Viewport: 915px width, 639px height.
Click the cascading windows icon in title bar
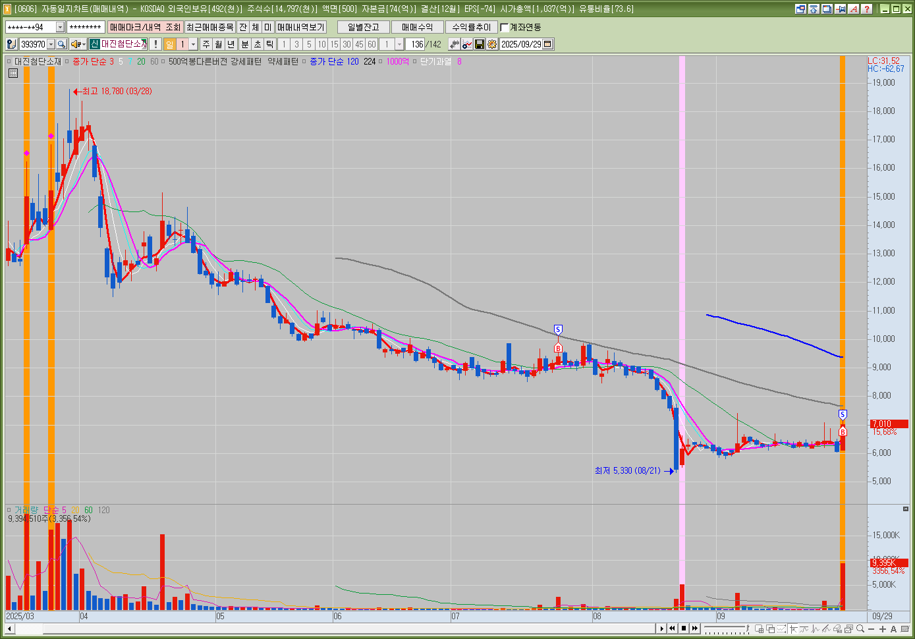827,9
